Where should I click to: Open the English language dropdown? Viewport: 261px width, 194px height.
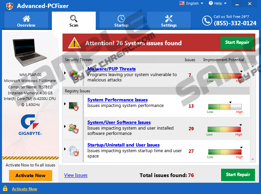pos(191,3)
